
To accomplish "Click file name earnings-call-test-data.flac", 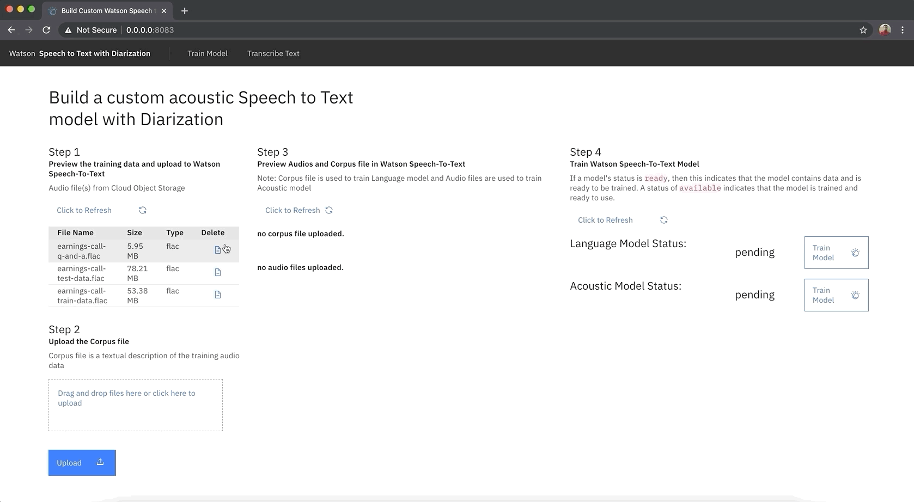I will click(82, 273).
